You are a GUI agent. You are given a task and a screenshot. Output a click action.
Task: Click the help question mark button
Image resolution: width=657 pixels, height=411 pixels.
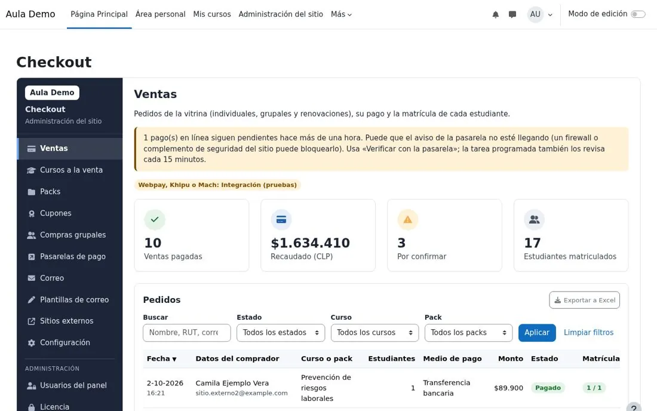634,408
